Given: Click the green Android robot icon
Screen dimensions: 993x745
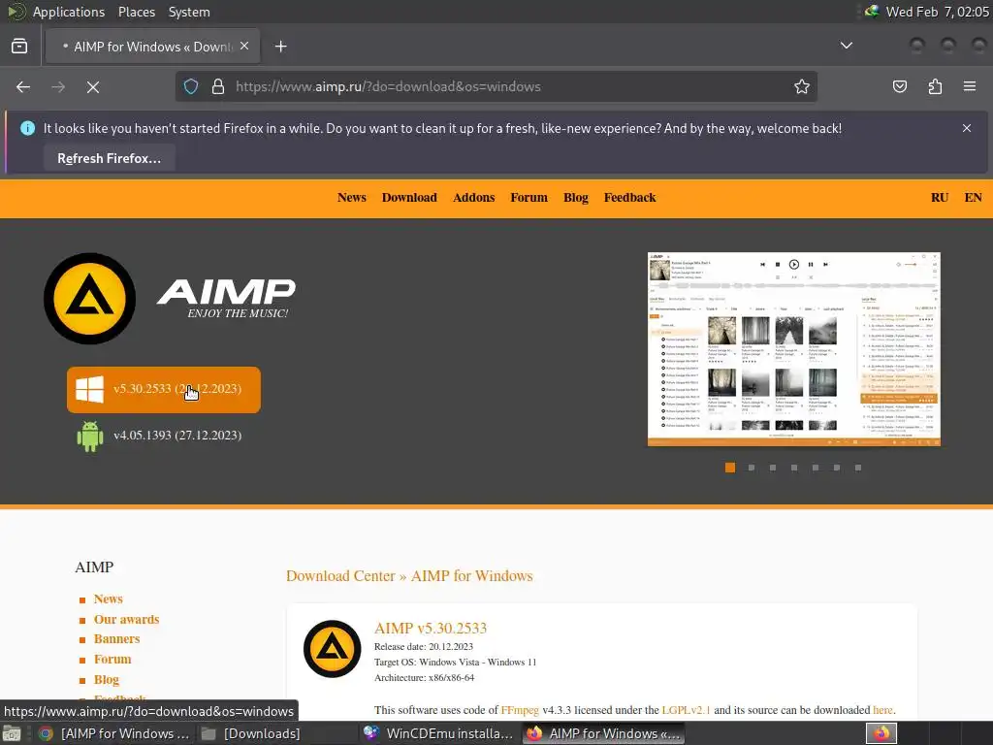Looking at the screenshot, I should pyautogui.click(x=90, y=437).
